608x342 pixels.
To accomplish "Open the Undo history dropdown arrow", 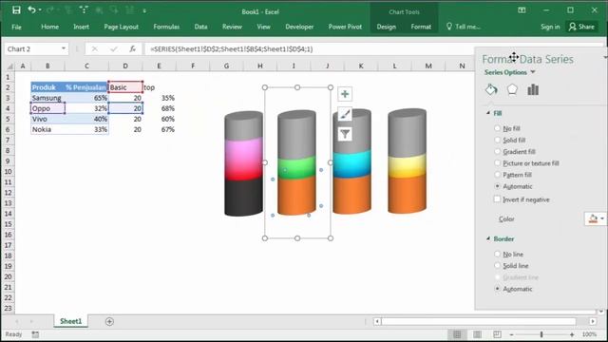I will 40,10.
